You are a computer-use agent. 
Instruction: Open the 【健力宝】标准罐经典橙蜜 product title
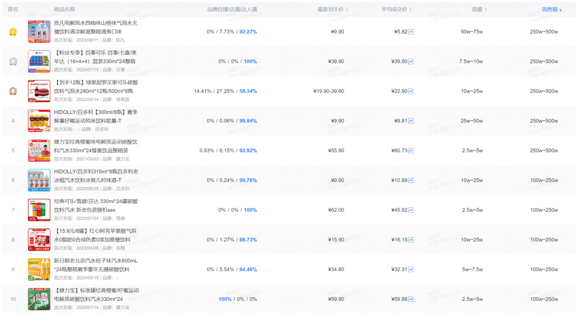pyautogui.click(x=97, y=295)
